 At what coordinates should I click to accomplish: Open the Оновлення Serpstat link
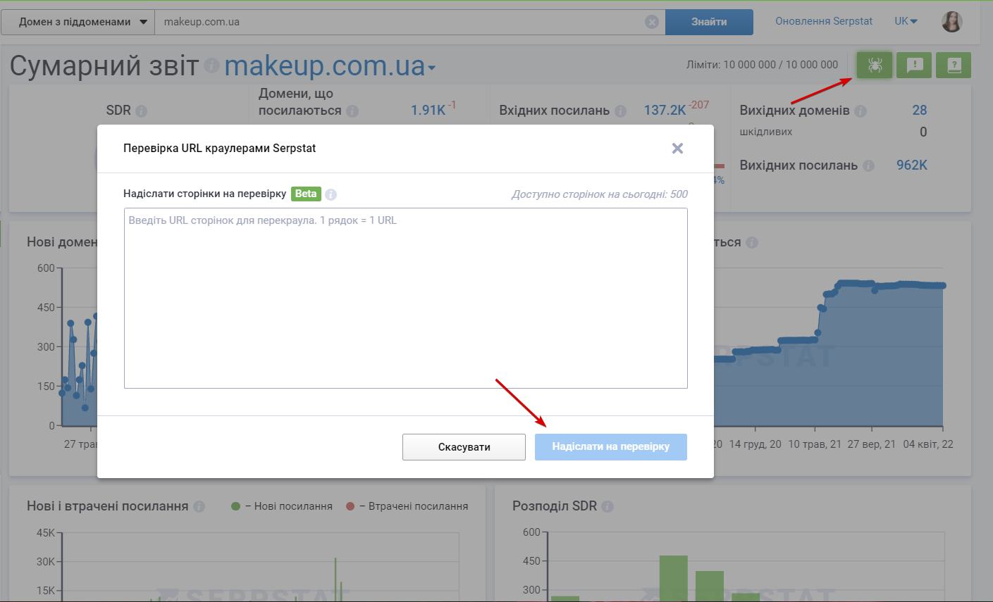824,21
